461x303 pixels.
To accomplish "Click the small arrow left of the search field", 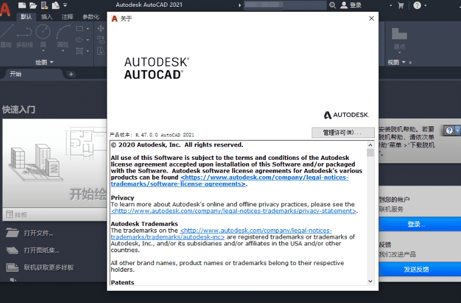I will click(x=239, y=5).
